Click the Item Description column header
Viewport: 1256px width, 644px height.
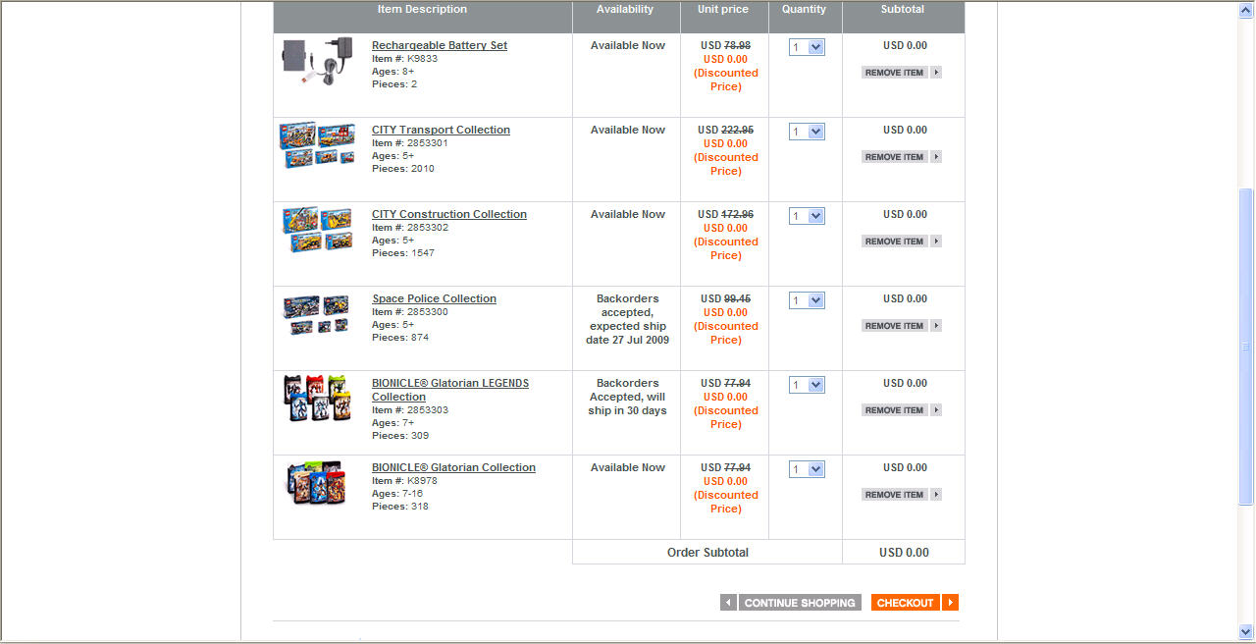click(x=422, y=10)
